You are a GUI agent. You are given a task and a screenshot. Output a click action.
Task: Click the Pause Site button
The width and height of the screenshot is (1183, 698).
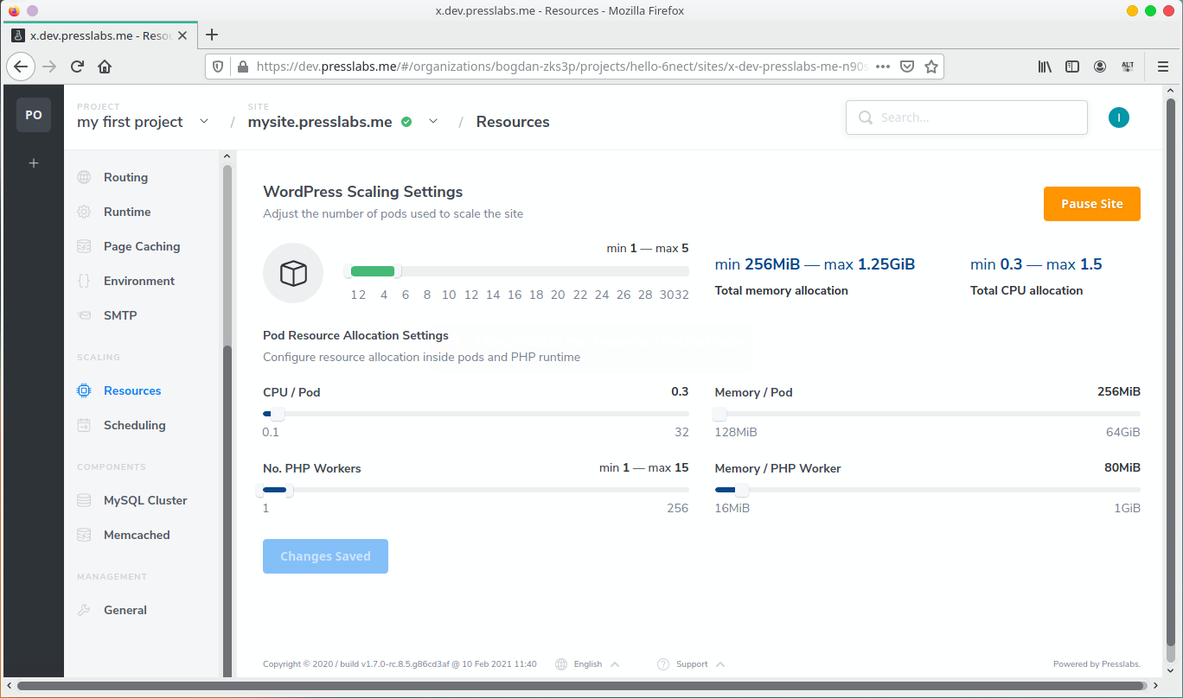click(x=1091, y=204)
